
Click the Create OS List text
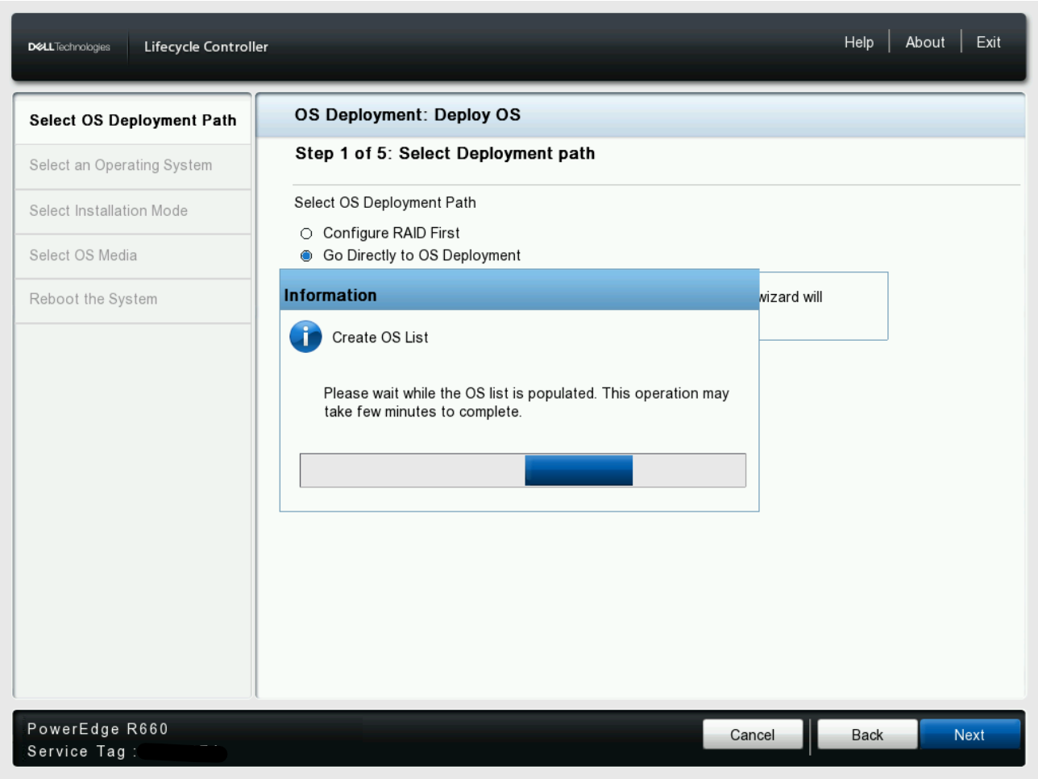tap(380, 338)
